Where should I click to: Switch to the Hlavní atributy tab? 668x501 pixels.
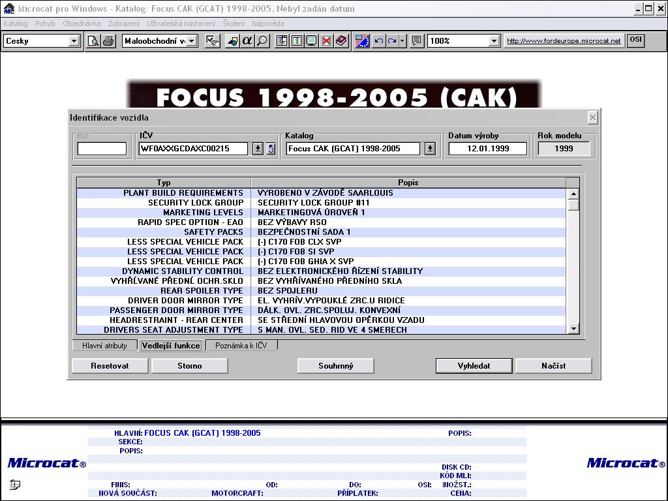pyautogui.click(x=104, y=346)
